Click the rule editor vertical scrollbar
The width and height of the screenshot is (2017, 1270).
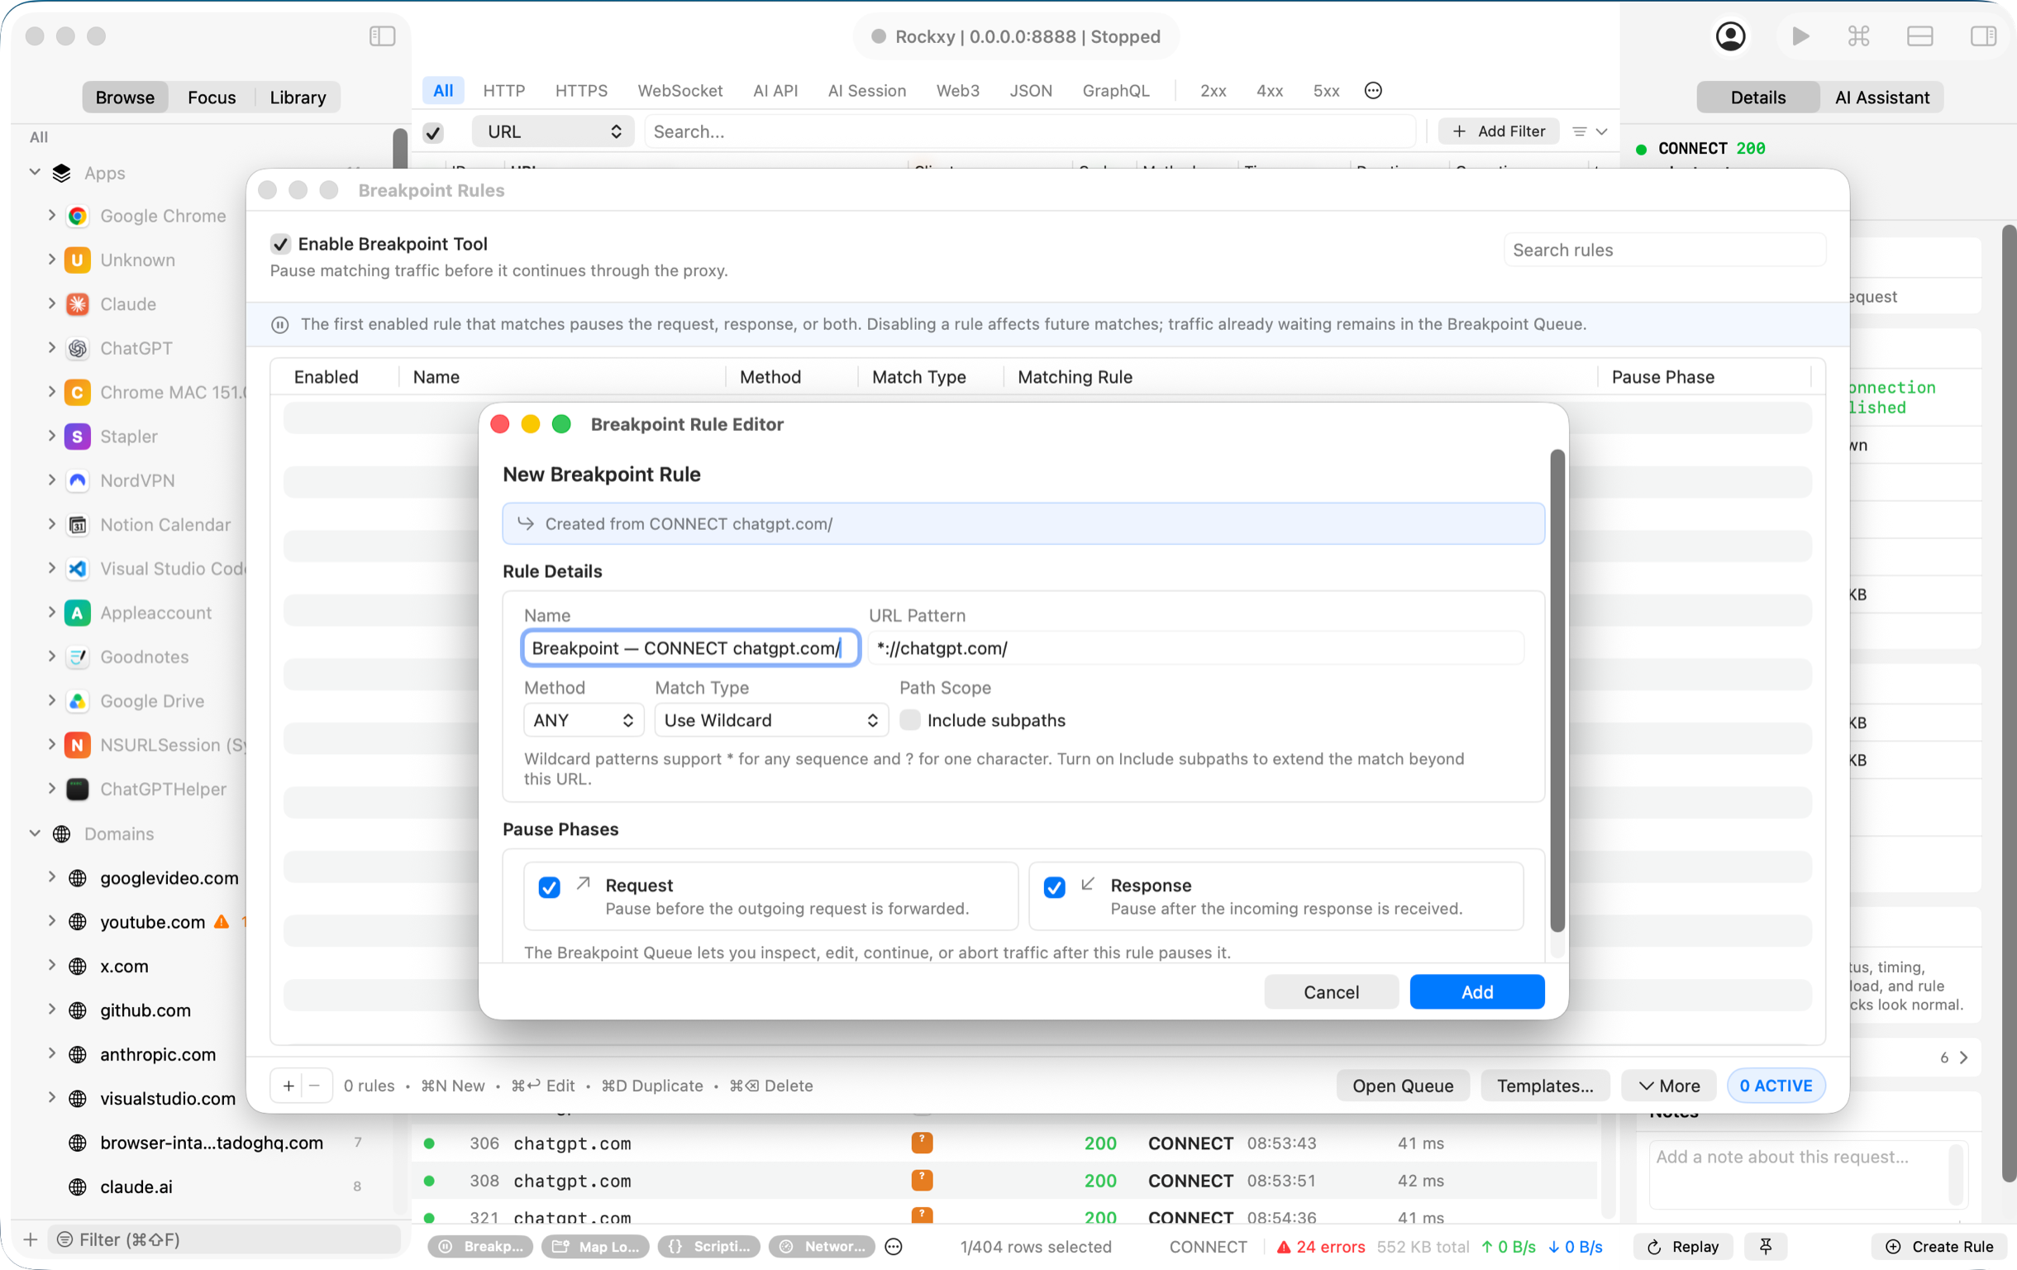coord(1557,690)
